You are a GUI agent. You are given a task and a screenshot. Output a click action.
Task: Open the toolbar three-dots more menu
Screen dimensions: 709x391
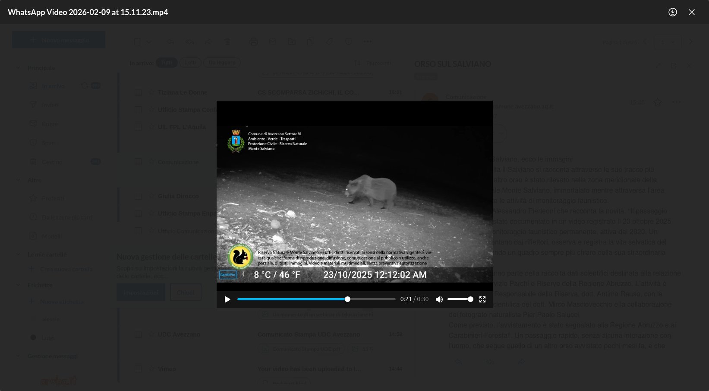click(368, 42)
